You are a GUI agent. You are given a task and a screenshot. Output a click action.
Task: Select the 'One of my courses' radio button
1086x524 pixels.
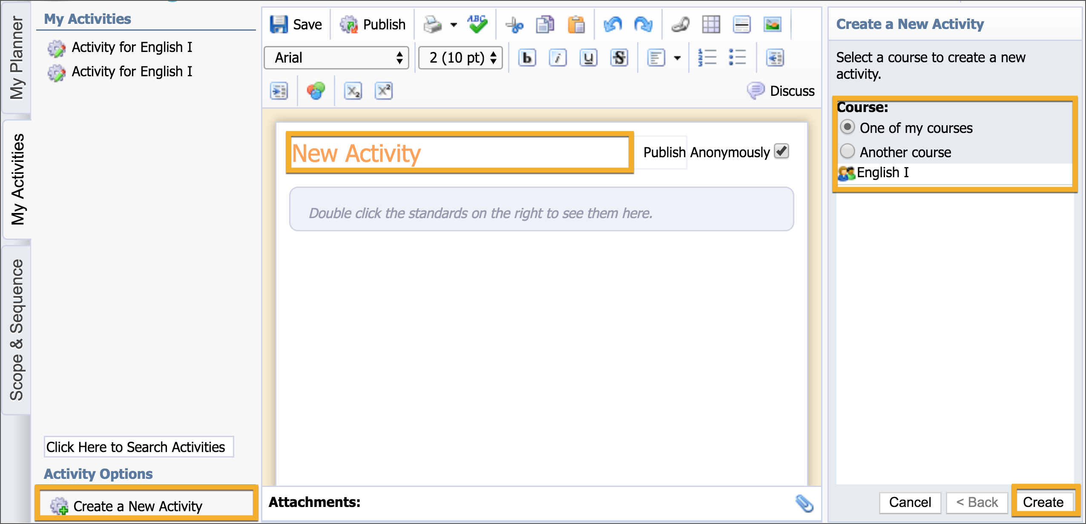coord(848,127)
